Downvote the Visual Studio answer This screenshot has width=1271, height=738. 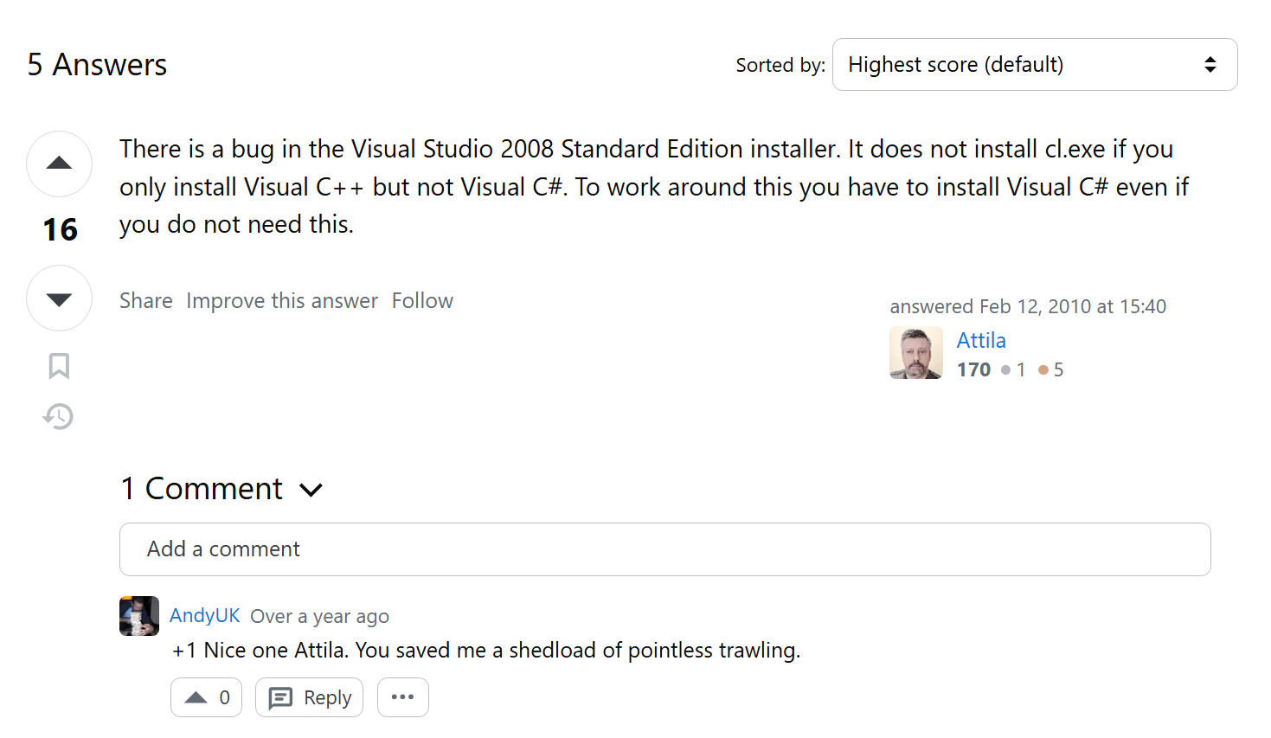[x=59, y=298]
